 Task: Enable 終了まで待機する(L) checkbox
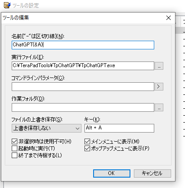pyautogui.click(x=14, y=156)
